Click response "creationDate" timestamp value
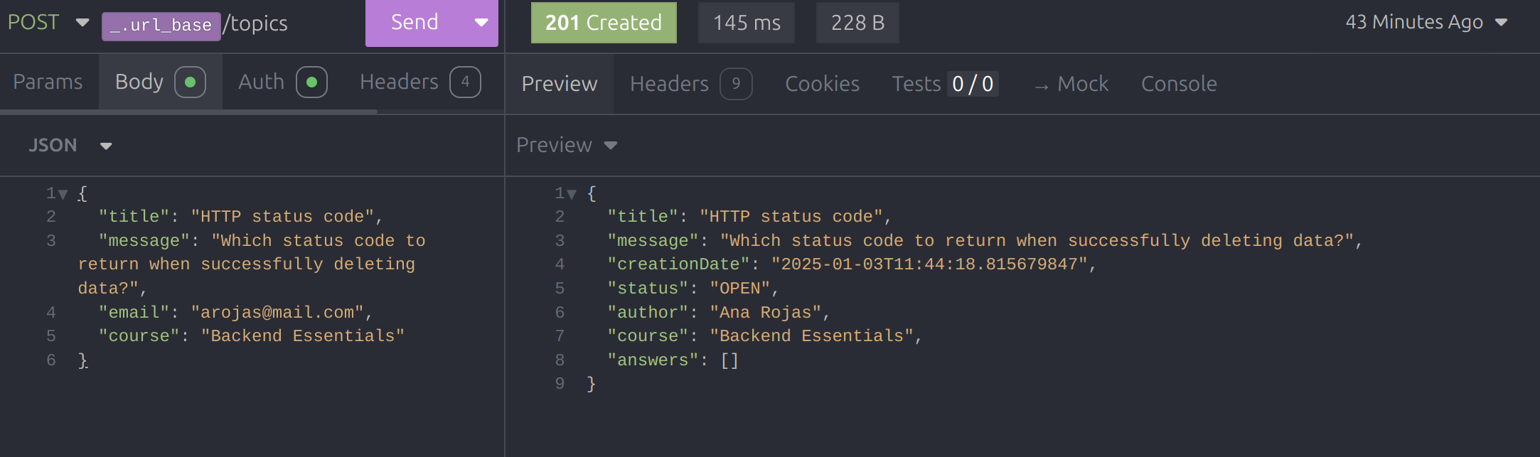Image resolution: width=1540 pixels, height=457 pixels. (930, 264)
